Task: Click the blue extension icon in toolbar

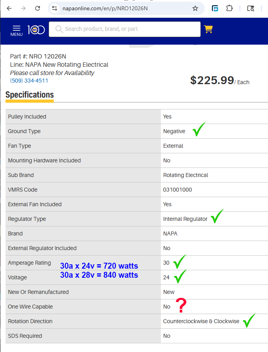Action: (215, 8)
